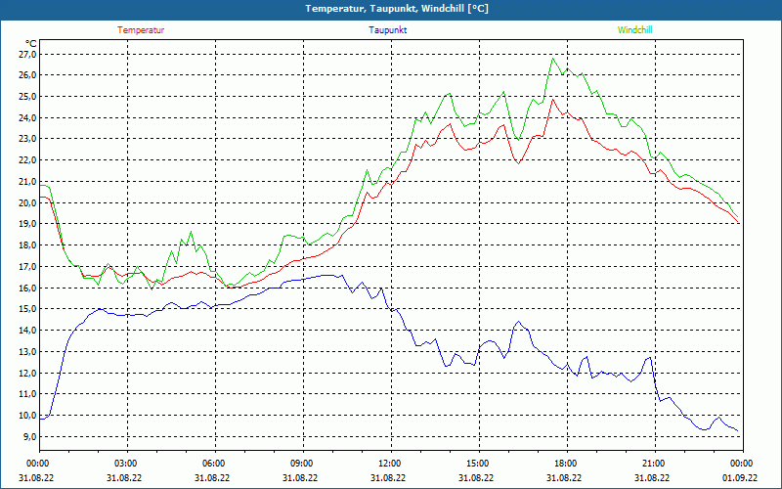
Task: Click the '00:00' time label above 01.09.22
Action: [741, 464]
